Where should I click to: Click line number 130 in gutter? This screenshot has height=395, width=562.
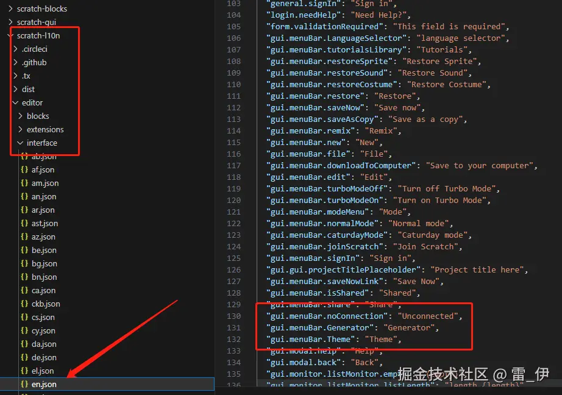coord(233,316)
